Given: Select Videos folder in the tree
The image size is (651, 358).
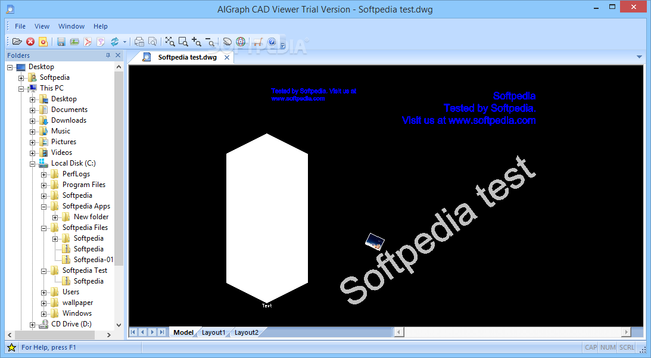Looking at the screenshot, I should pyautogui.click(x=61, y=152).
